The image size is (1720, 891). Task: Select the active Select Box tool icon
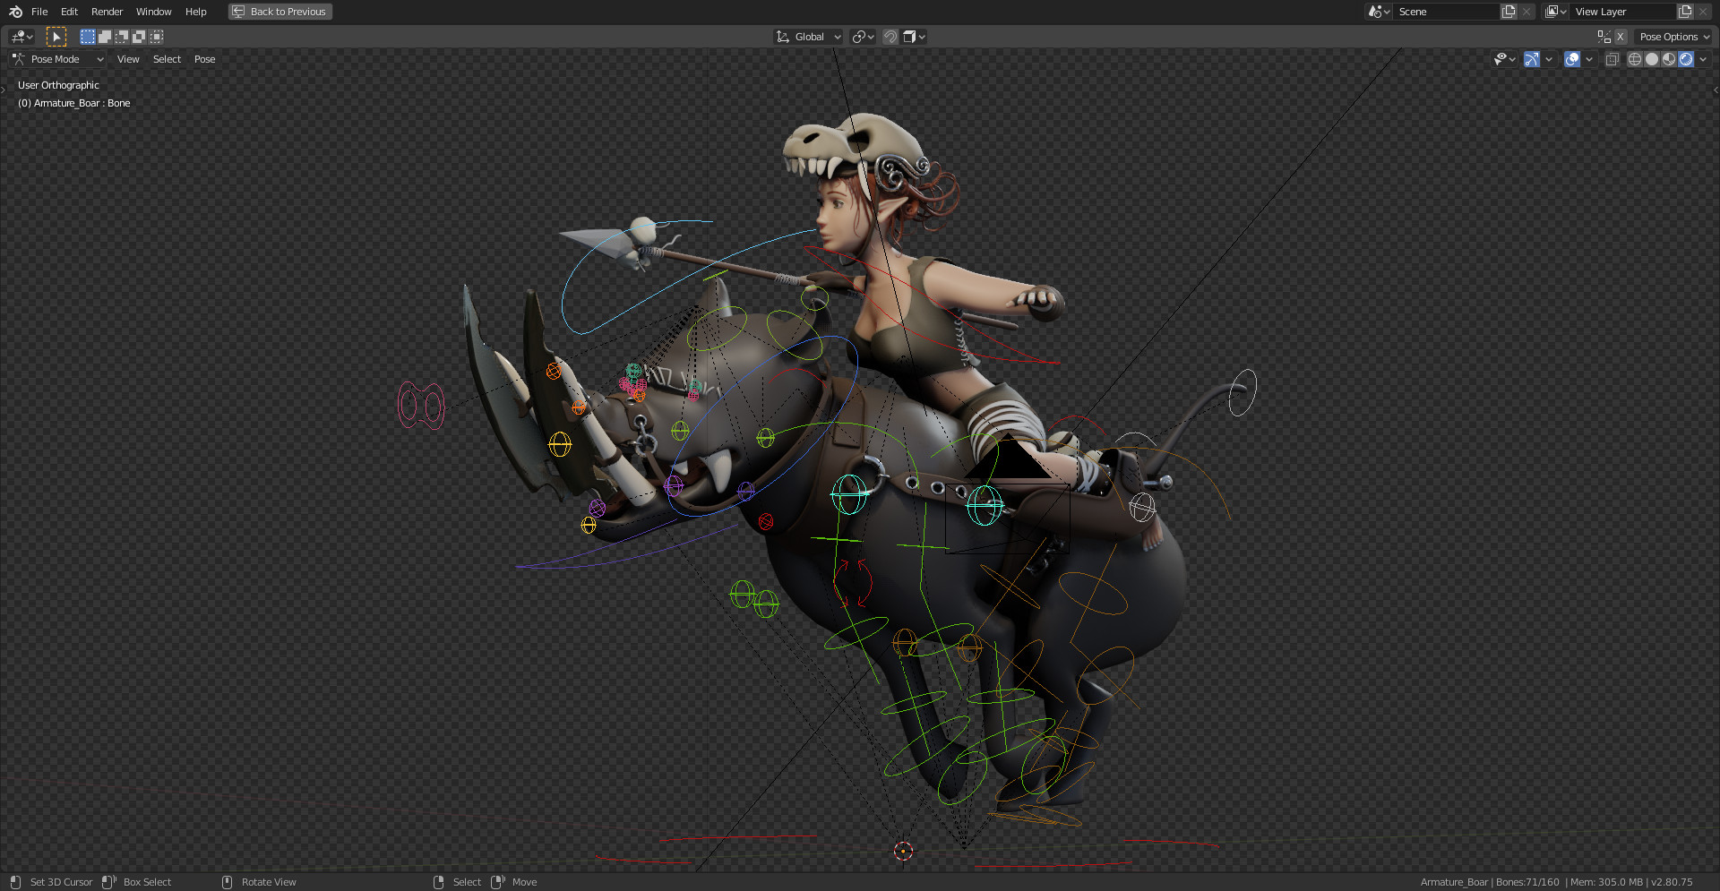click(x=56, y=37)
